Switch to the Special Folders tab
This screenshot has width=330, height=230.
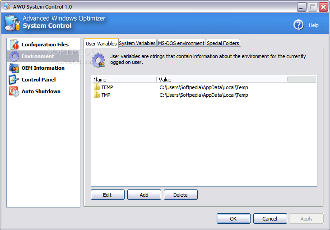pyautogui.click(x=223, y=43)
